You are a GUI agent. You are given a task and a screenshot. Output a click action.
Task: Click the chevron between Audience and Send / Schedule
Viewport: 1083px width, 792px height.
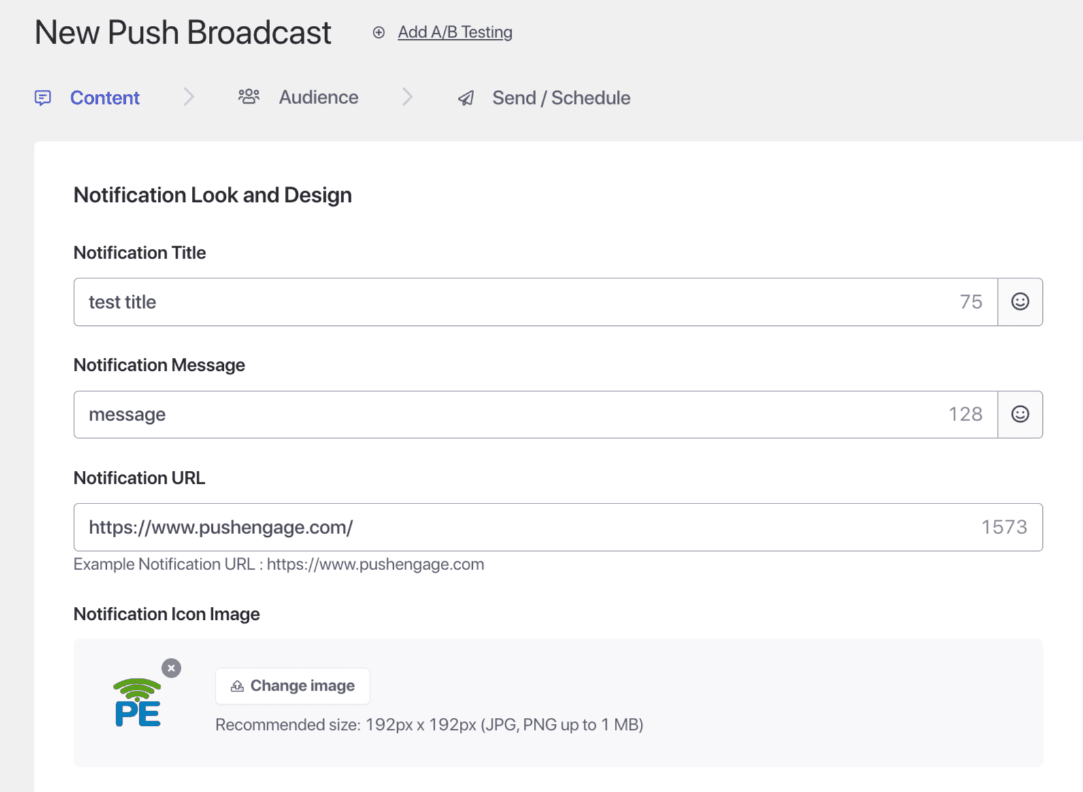407,97
